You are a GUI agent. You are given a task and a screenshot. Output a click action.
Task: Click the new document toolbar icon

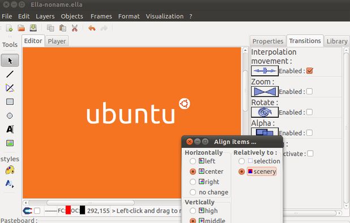(x=10, y=28)
